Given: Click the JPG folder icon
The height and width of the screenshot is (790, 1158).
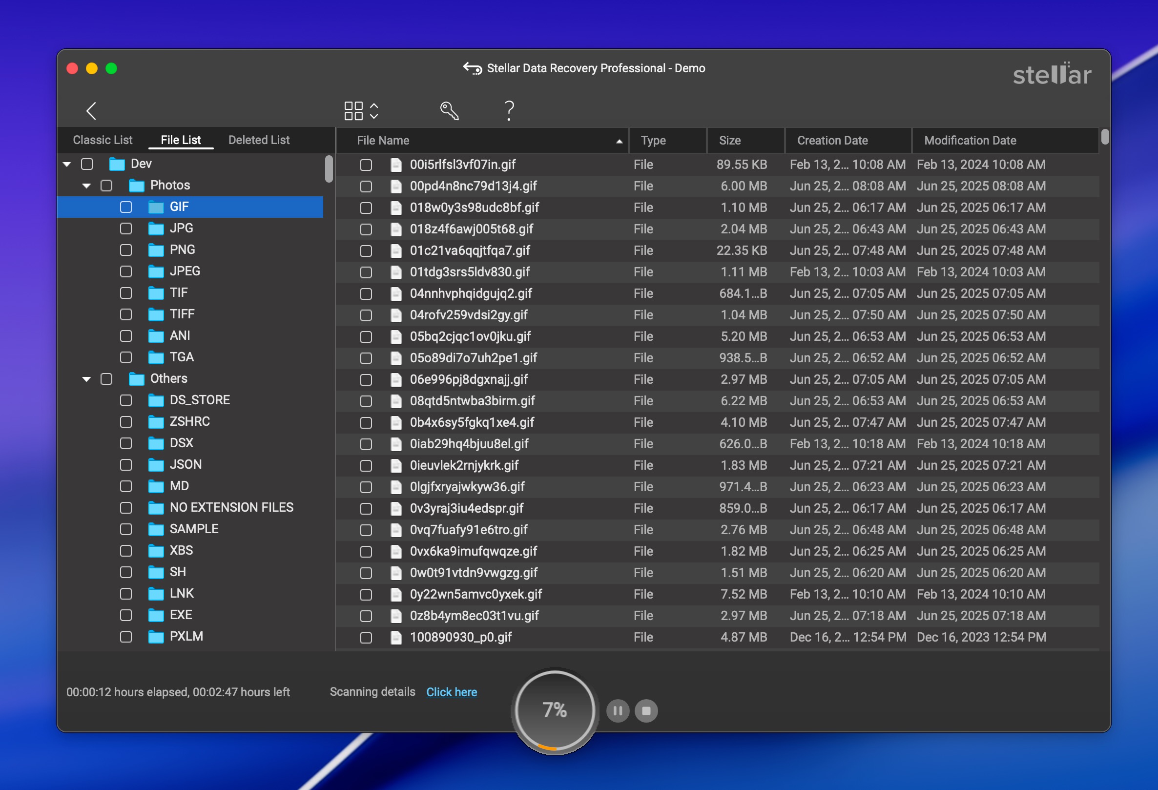Looking at the screenshot, I should pos(156,229).
